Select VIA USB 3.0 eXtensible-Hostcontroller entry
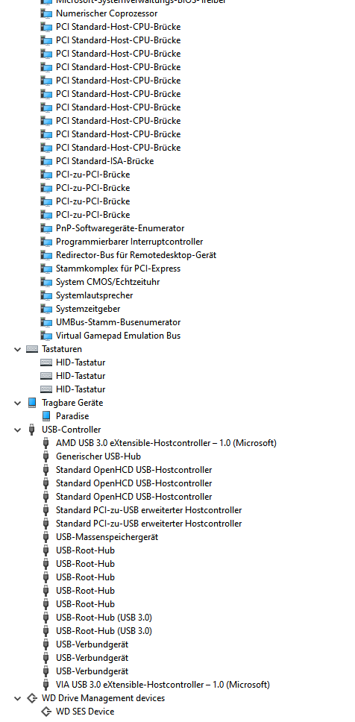 coord(163,685)
